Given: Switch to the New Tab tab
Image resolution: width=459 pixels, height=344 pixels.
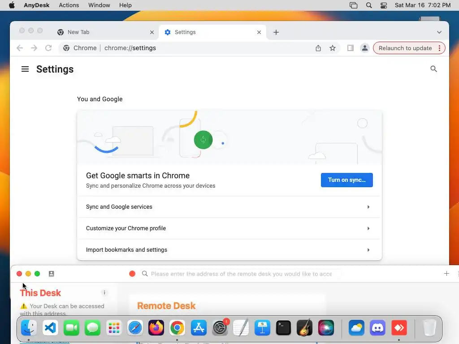Looking at the screenshot, I should point(105,32).
